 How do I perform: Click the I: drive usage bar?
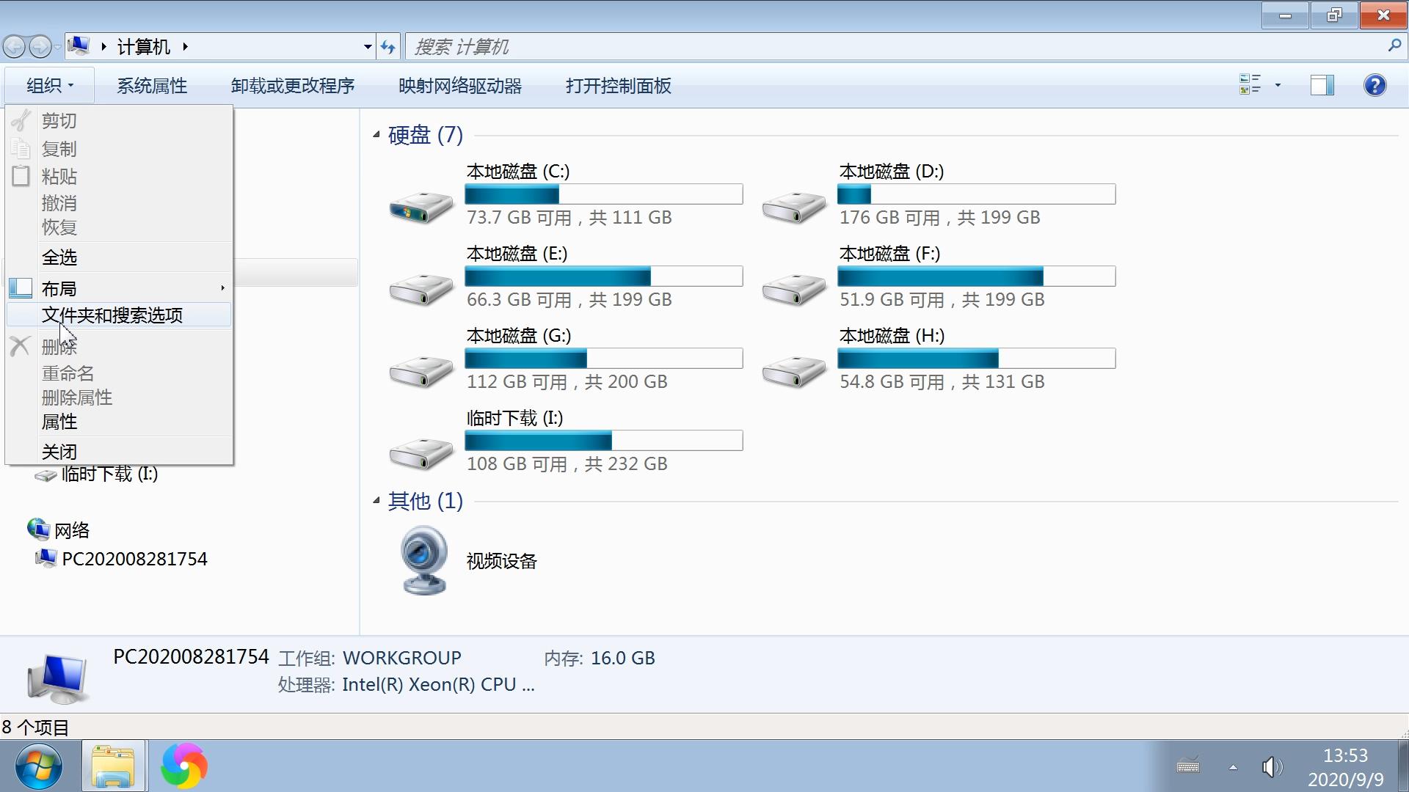(604, 441)
